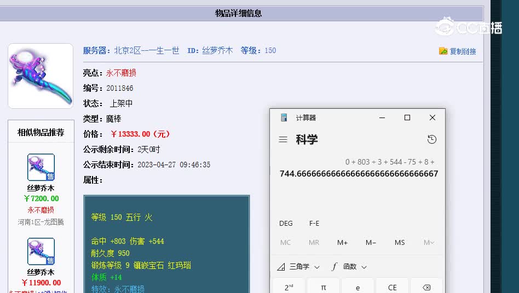Viewport: 519px width, 293px height.
Task: Click the copy link folder icon
Action: (443, 51)
